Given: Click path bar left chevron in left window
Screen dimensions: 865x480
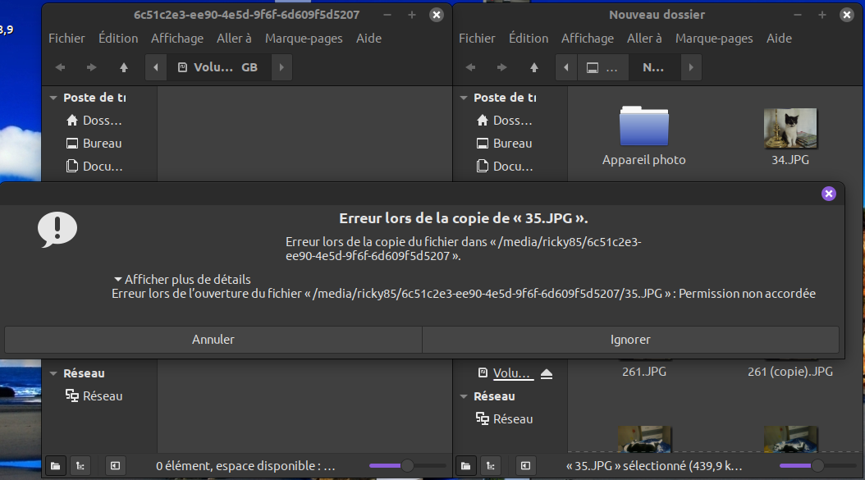Looking at the screenshot, I should point(156,67).
